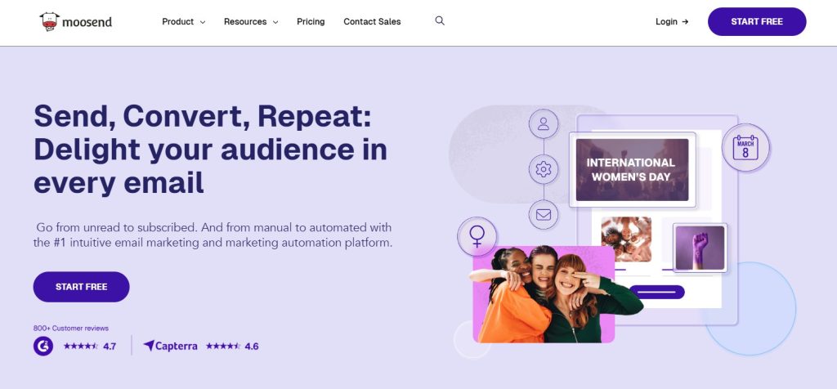This screenshot has width=837, height=389.
Task: Expand the Product dropdown menu
Action: pos(184,22)
